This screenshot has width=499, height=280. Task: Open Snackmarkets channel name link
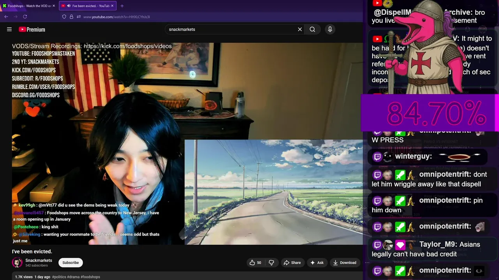coord(39,260)
